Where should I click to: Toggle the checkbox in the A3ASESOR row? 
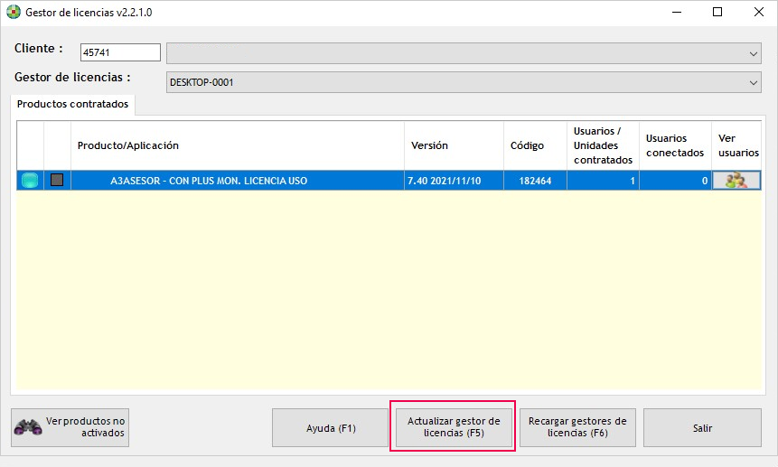coord(57,181)
